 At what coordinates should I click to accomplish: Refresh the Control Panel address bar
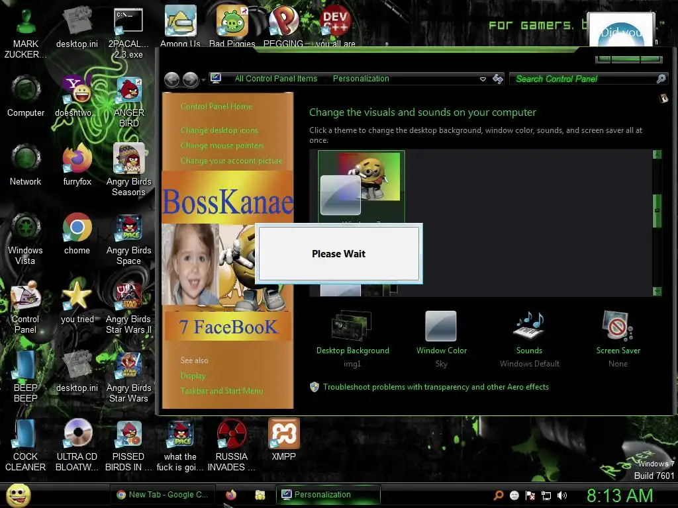tap(498, 79)
